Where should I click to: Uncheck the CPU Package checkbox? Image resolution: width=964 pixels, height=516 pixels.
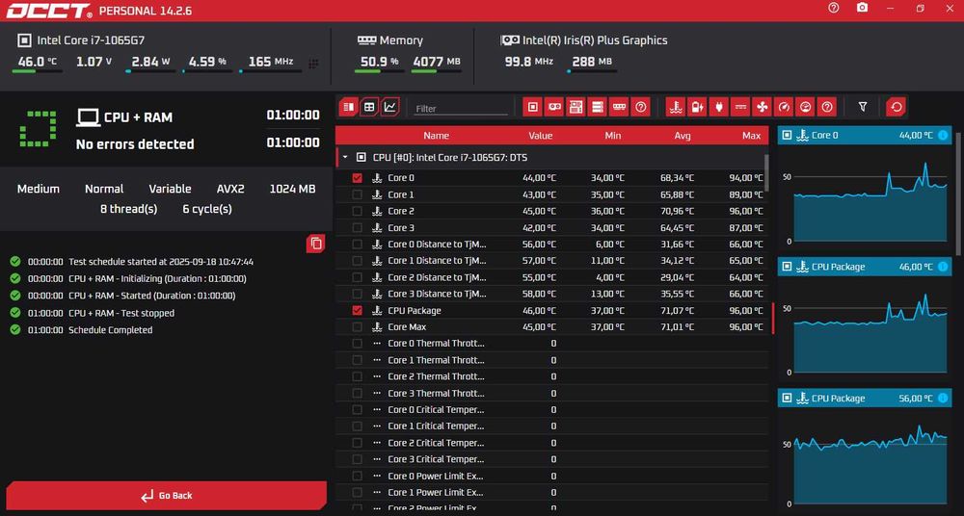358,311
